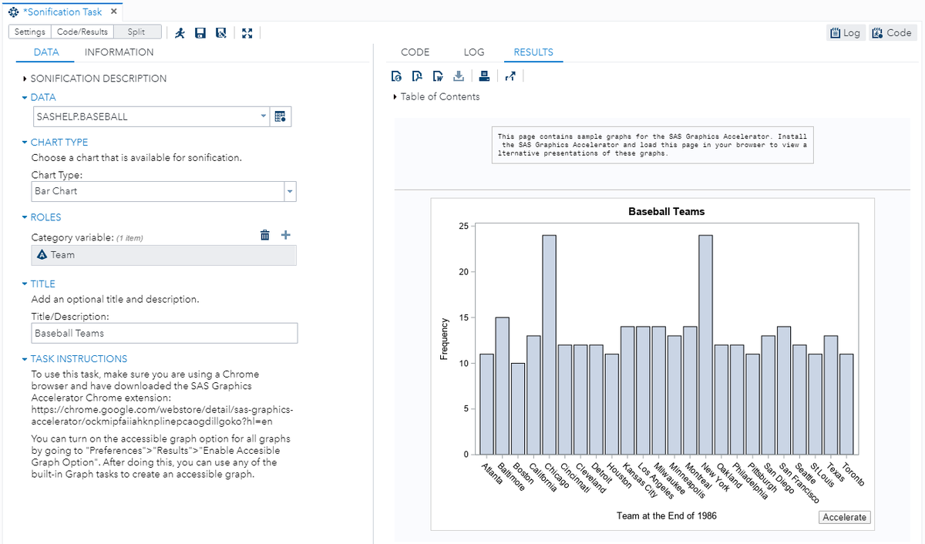Collapse the TASK INSTRUCTIONS section
This screenshot has width=925, height=544.
click(x=75, y=359)
